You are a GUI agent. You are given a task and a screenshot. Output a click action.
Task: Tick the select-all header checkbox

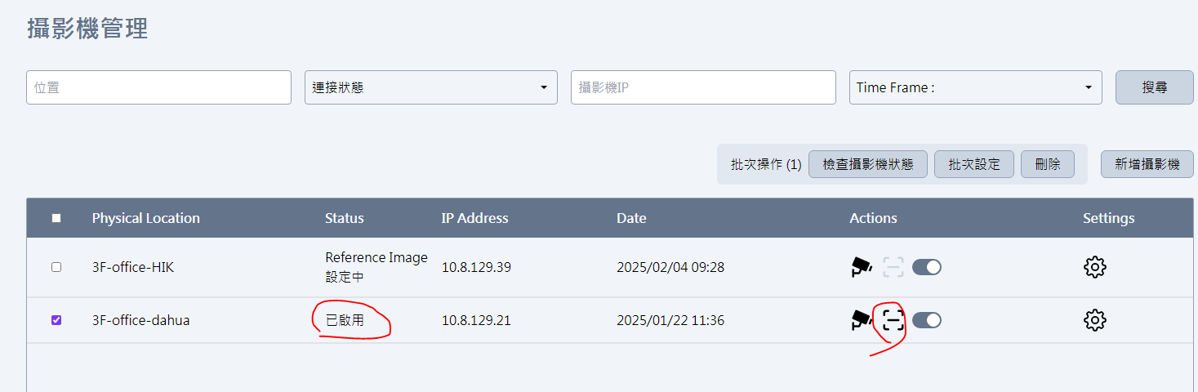coord(56,218)
